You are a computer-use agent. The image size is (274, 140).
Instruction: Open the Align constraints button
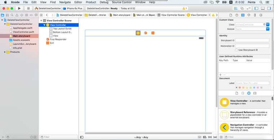click(x=205, y=137)
